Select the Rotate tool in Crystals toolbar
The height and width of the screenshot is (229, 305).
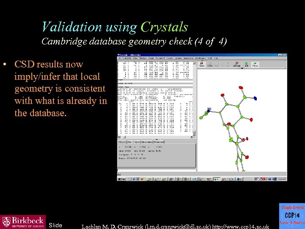[x=202, y=64]
